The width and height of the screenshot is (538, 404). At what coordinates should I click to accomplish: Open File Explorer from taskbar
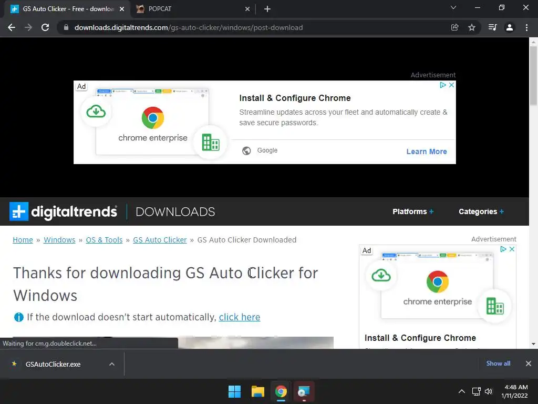tap(257, 391)
